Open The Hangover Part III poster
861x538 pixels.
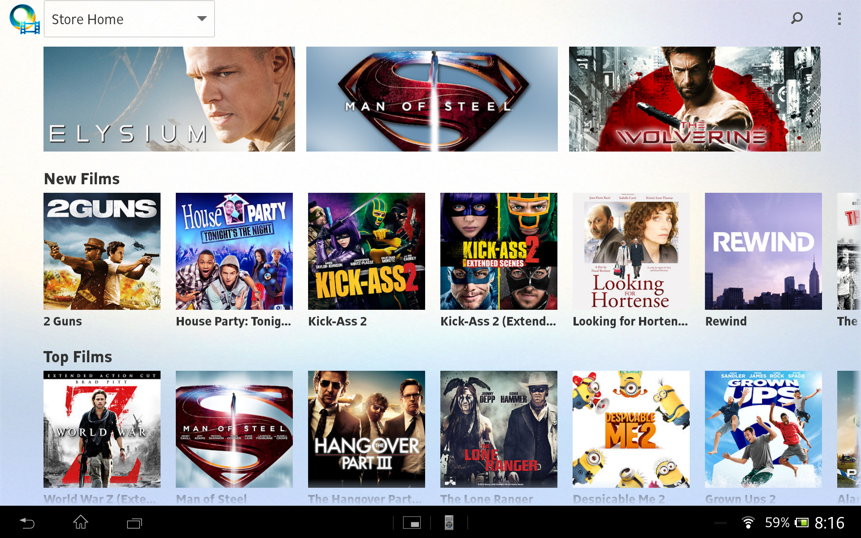pyautogui.click(x=366, y=429)
